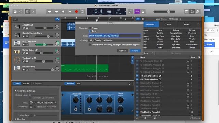219x123 pixels.
Task: Mute the Boutique 808 track
Action: click(x=24, y=70)
